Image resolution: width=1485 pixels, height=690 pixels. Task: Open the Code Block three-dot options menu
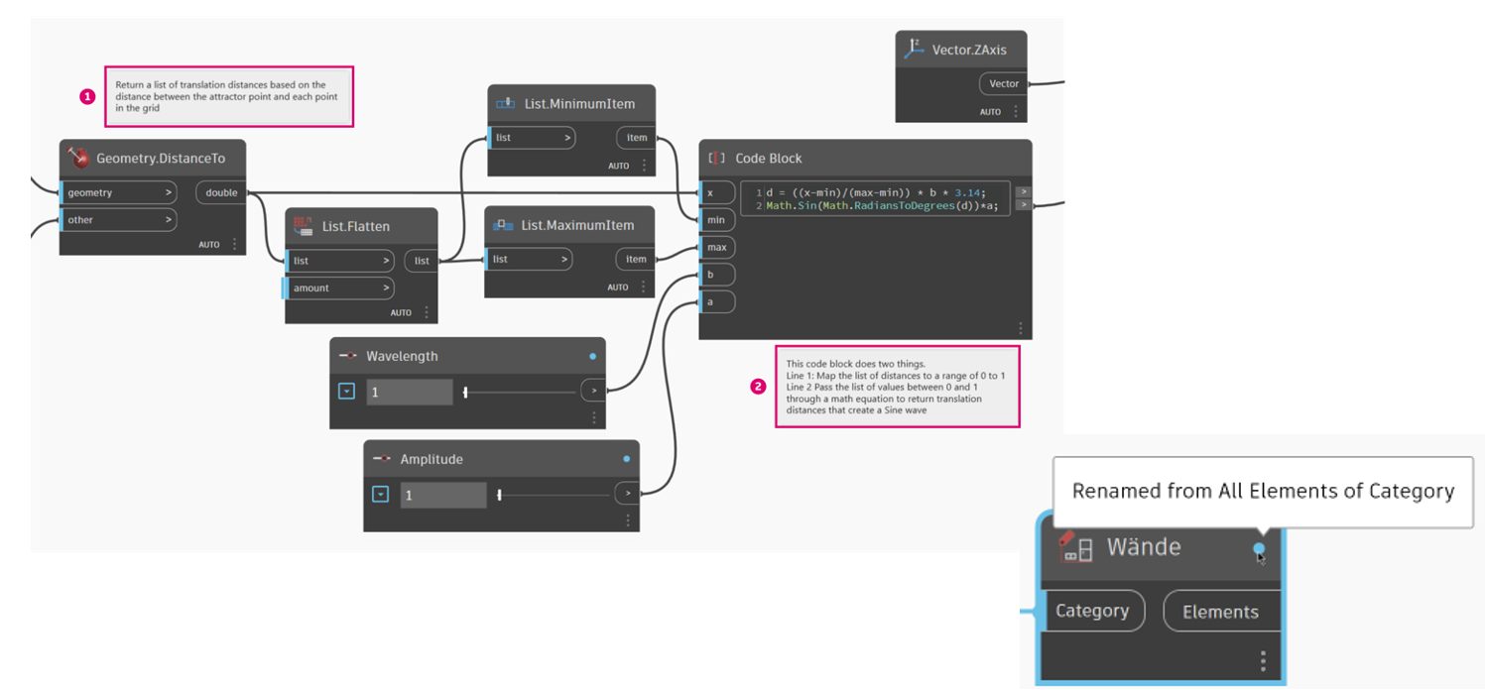pos(1019,328)
